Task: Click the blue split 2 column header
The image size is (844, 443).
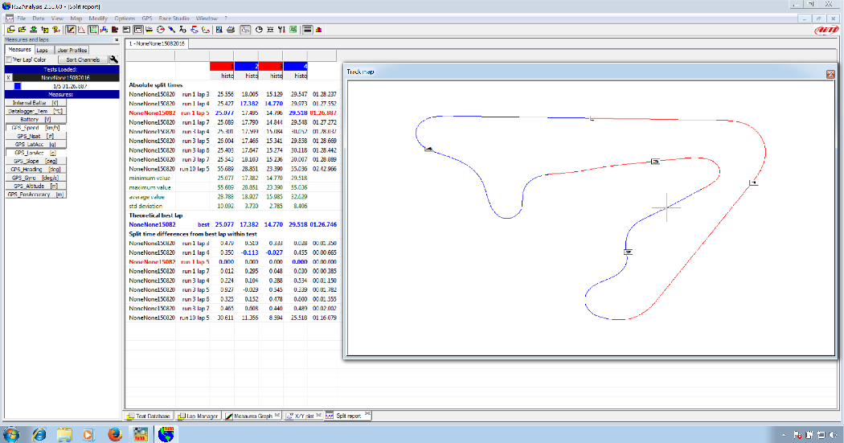Action: (247, 66)
